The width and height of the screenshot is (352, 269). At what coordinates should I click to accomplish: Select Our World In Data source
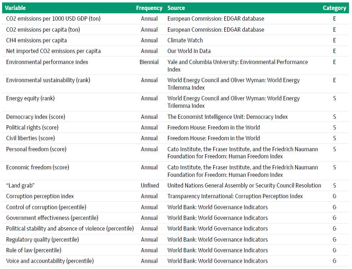pyautogui.click(x=189, y=51)
